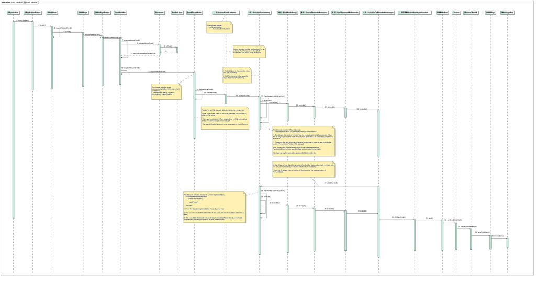The width and height of the screenshot is (536, 281).
Task: Click message label 16 JSObject::call()
Action: [242, 96]
